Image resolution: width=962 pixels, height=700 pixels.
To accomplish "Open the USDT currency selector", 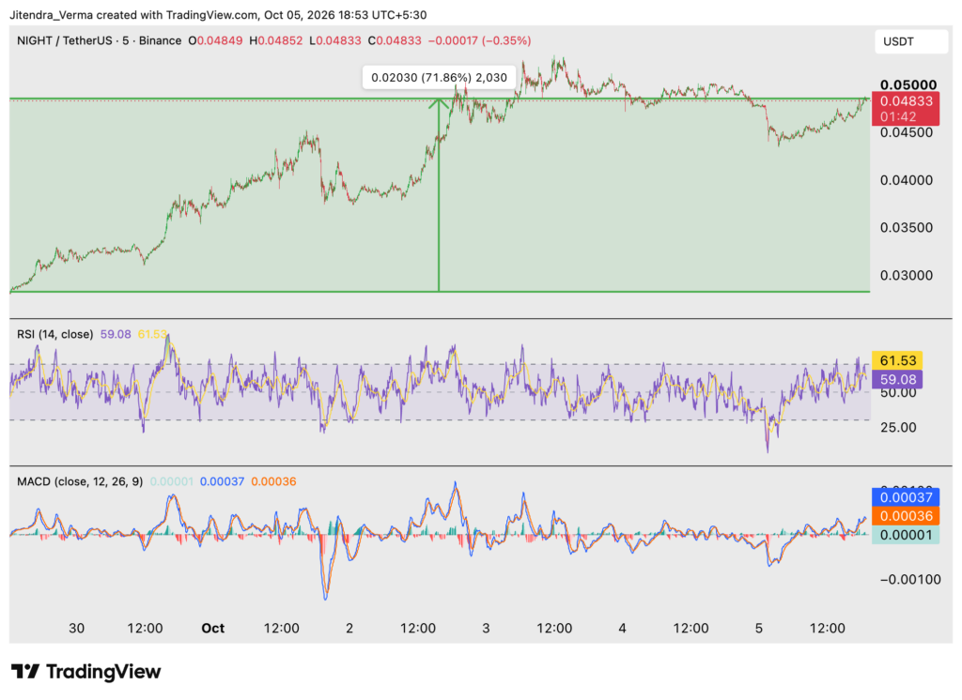I will [910, 41].
